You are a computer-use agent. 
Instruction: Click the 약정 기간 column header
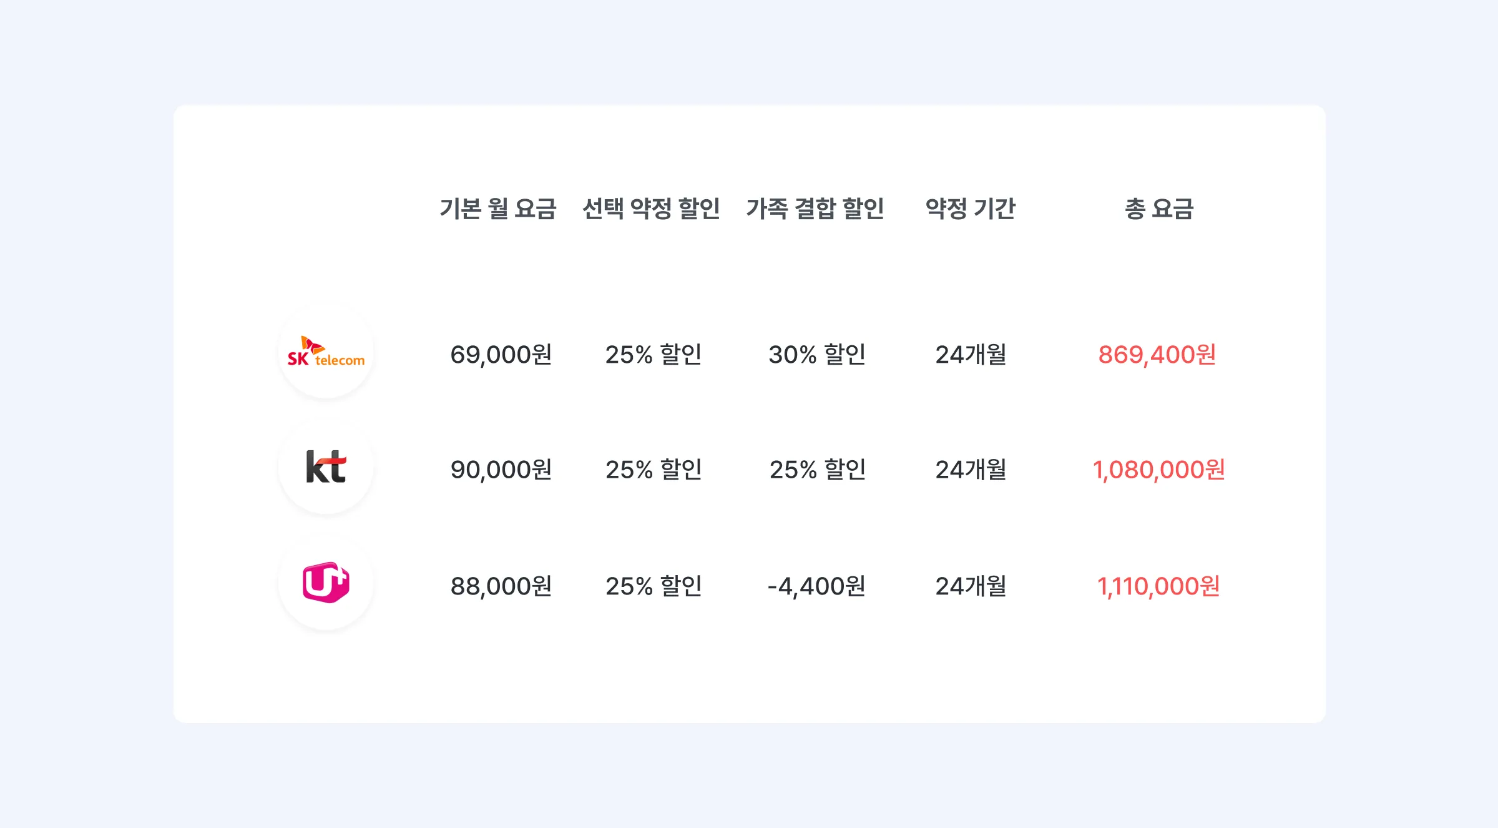click(971, 209)
